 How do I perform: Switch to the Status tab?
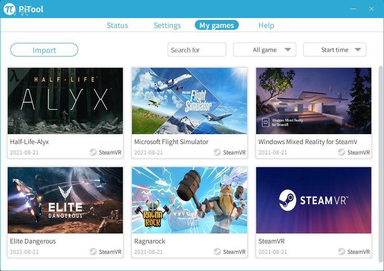tap(117, 25)
